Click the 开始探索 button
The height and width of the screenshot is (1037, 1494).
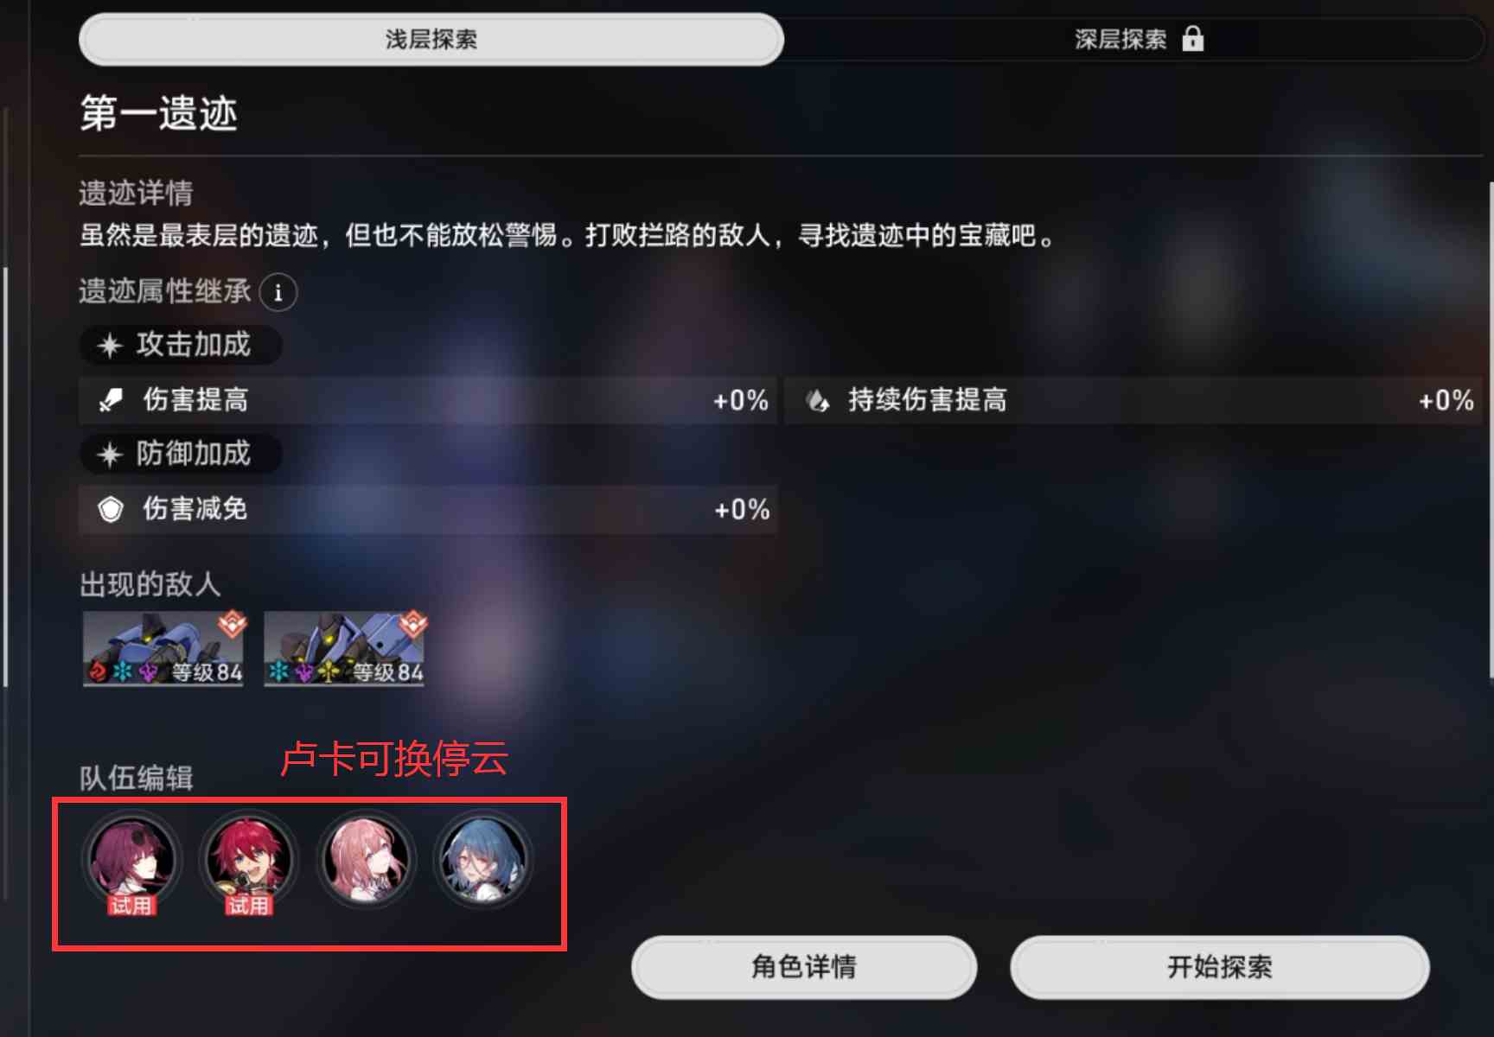1220,967
